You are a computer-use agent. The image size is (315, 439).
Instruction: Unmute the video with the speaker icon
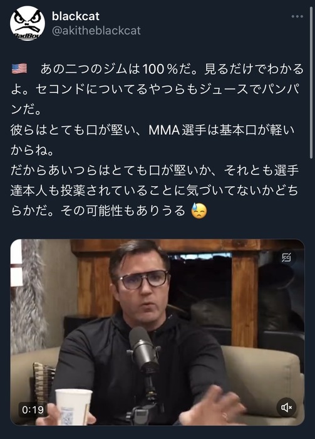point(286,407)
